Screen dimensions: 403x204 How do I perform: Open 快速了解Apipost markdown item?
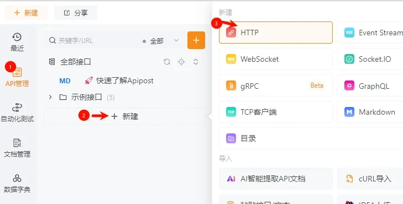(124, 80)
